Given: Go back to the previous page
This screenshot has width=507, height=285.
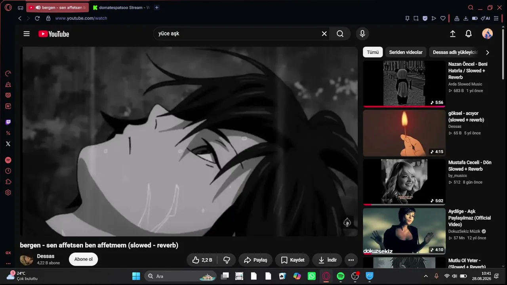Looking at the screenshot, I should pos(20,18).
